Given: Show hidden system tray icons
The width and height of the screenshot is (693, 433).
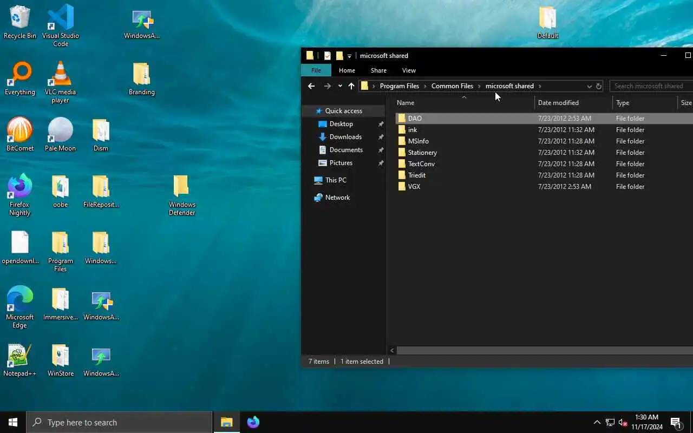Looking at the screenshot, I should (597, 422).
